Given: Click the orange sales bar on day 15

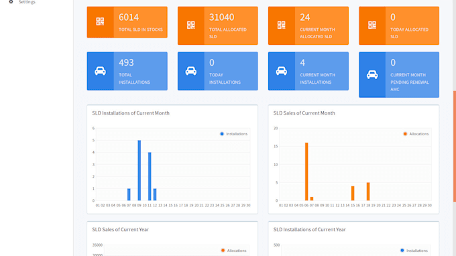Looking at the screenshot, I should tap(353, 193).
